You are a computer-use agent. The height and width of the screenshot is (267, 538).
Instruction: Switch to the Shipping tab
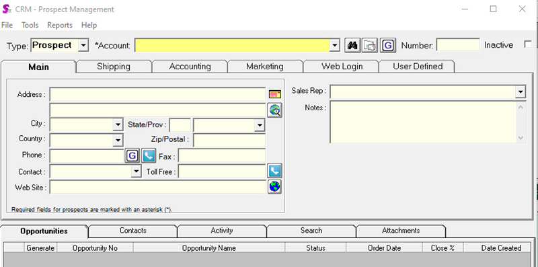point(114,66)
